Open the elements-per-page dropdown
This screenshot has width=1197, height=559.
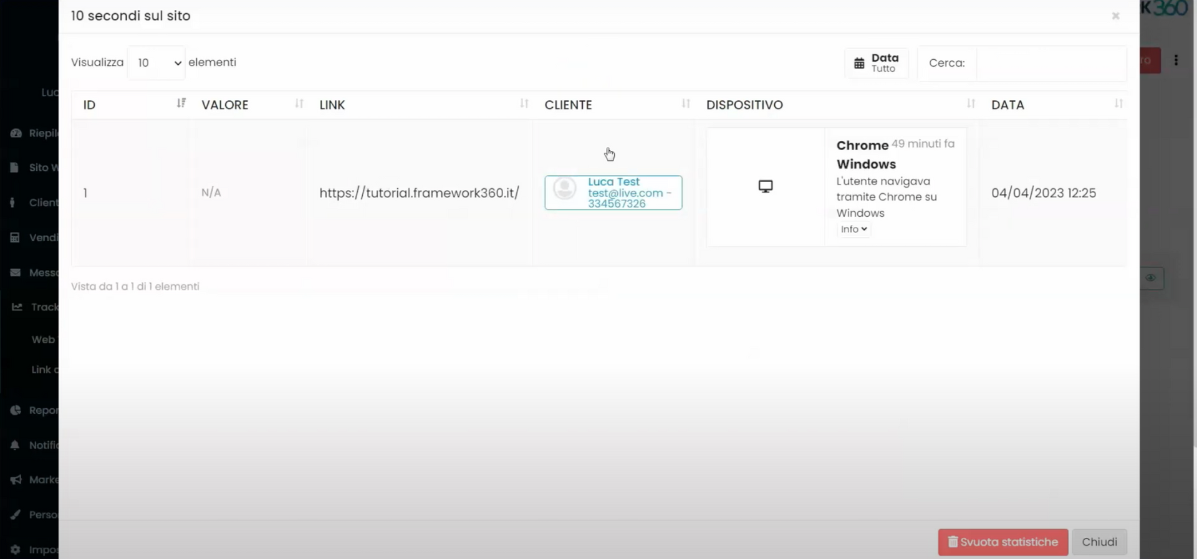click(156, 63)
